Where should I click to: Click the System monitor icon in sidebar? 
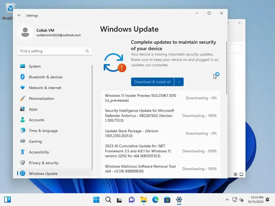click(x=23, y=66)
